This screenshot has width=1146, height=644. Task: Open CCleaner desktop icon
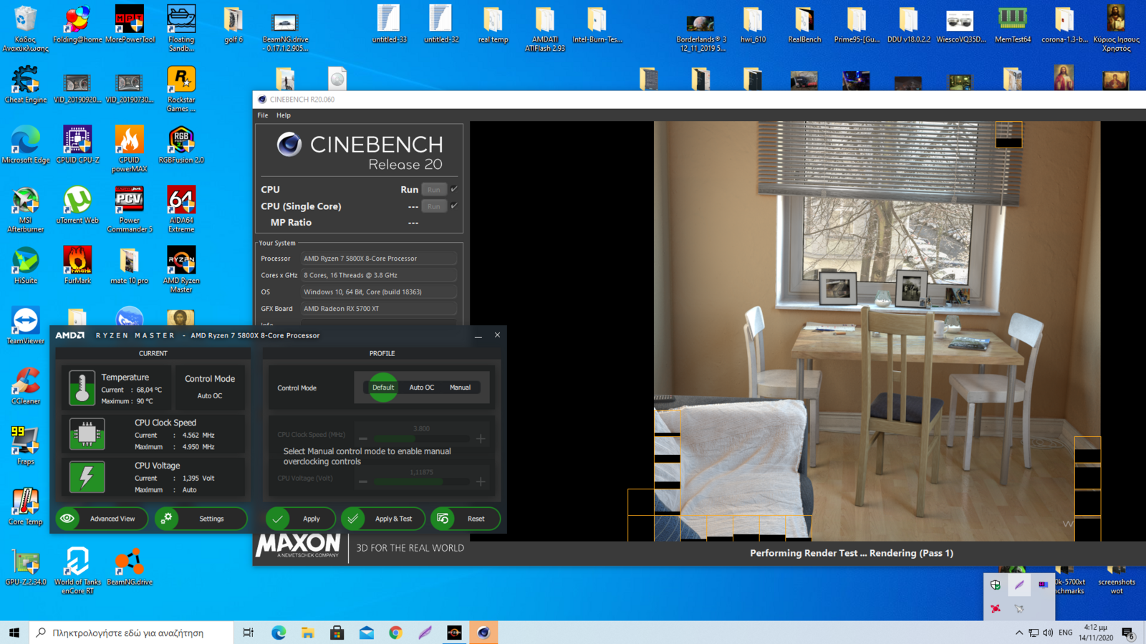(26, 385)
